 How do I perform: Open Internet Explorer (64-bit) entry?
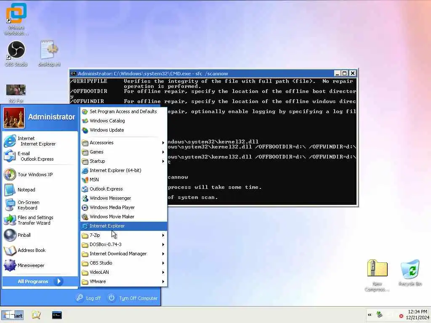coord(123,171)
